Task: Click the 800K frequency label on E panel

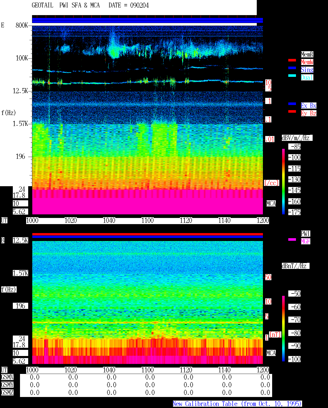Action: [x=22, y=25]
